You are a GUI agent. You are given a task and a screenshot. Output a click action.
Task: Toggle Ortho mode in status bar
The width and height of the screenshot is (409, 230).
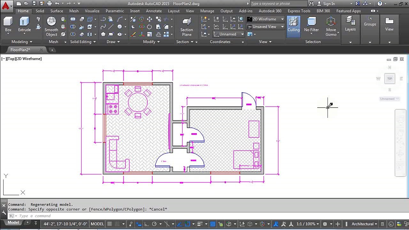(147, 224)
